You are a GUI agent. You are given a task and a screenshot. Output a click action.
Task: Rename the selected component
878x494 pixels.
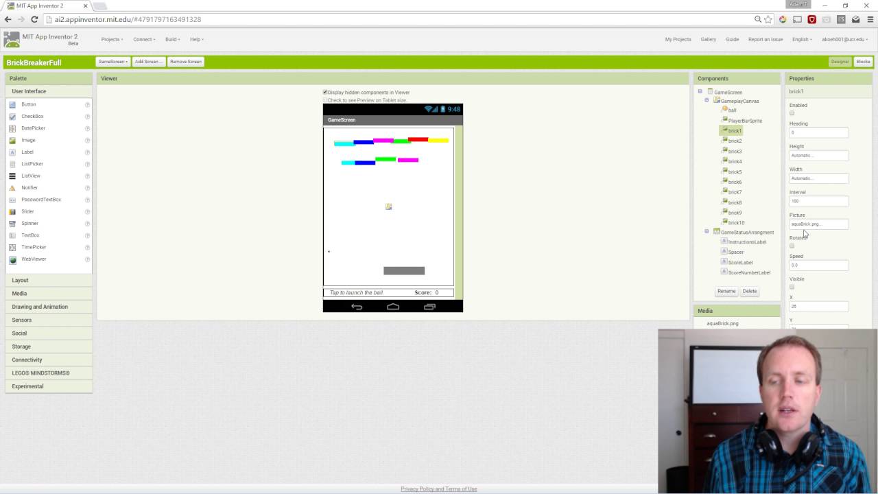726,291
